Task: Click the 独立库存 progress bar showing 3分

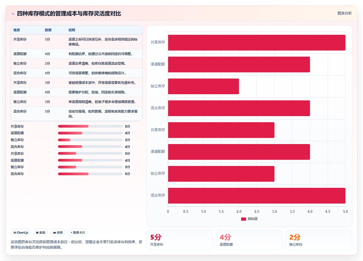Action: tap(90, 167)
